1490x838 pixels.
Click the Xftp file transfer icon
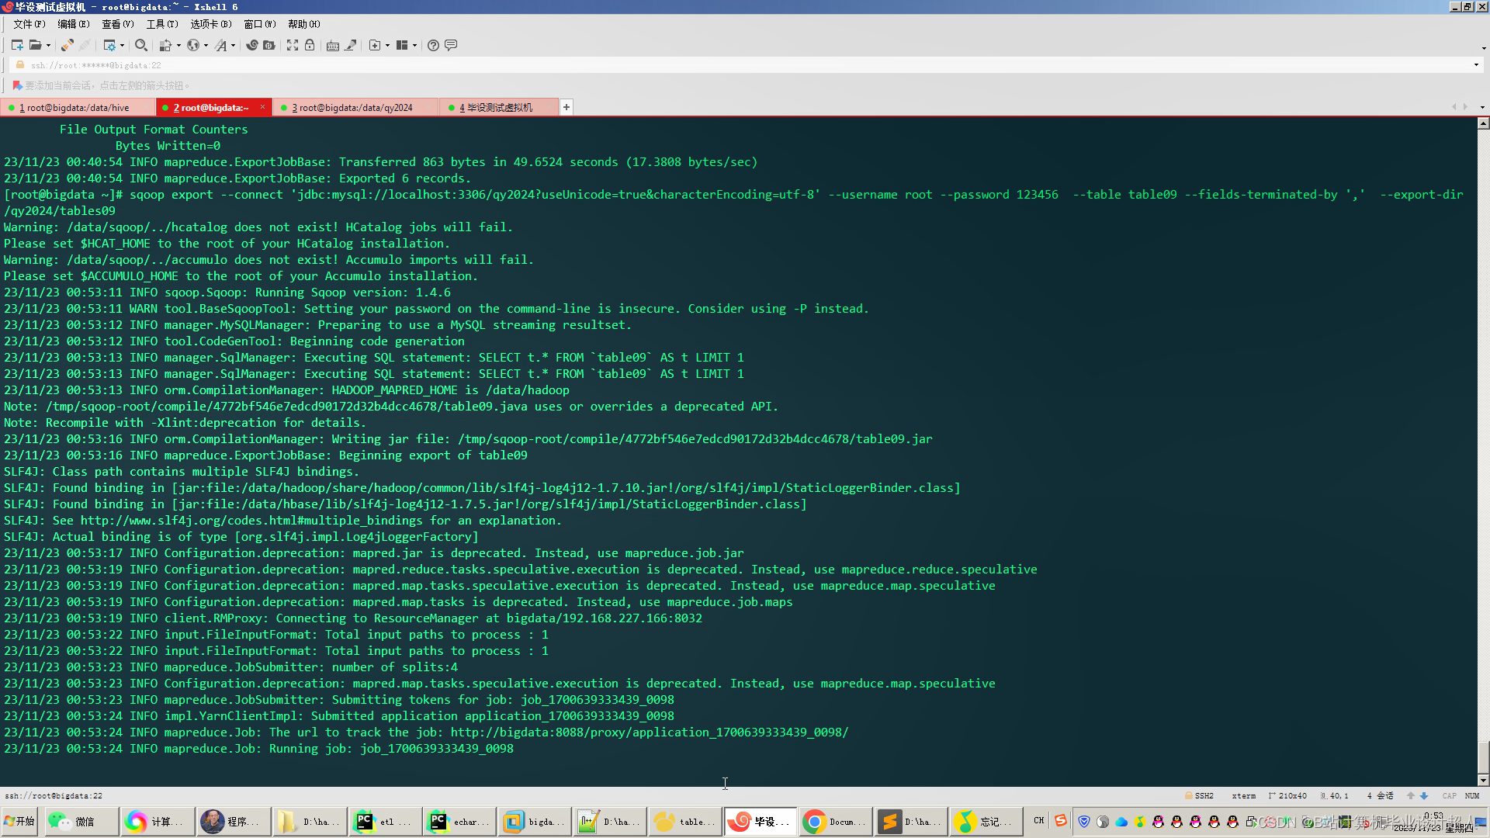point(269,45)
